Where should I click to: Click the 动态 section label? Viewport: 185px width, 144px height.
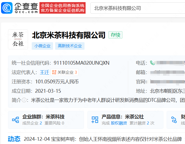tap(14, 139)
